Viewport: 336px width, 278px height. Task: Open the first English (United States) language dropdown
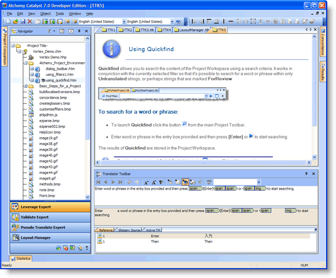tap(124, 22)
